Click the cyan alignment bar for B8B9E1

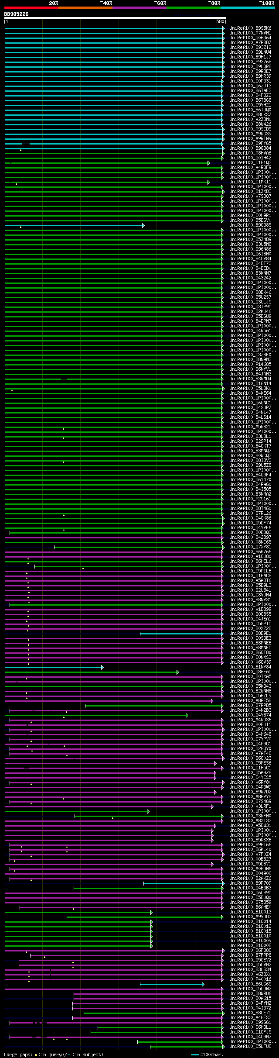coord(181,634)
